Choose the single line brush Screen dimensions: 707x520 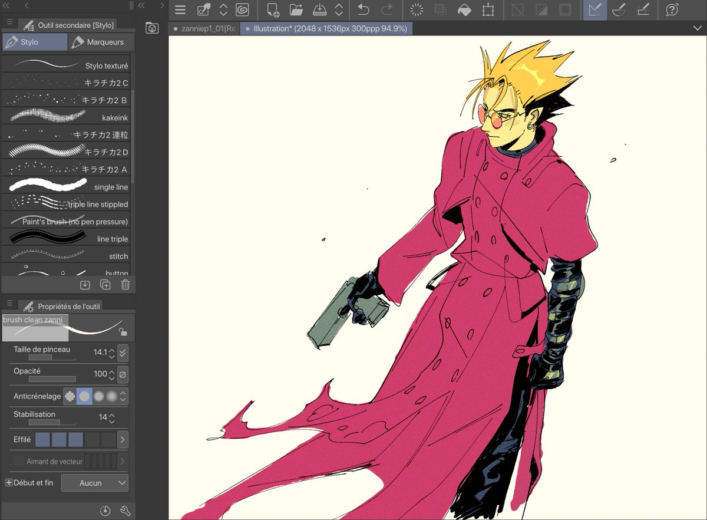coord(66,186)
